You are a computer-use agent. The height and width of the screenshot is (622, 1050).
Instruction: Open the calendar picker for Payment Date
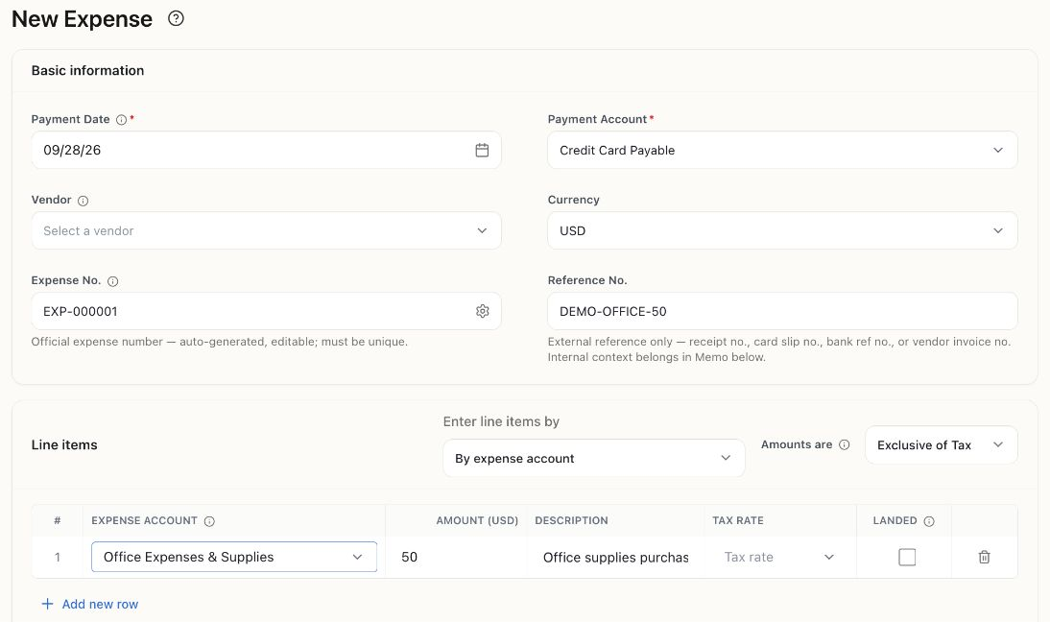(x=482, y=150)
